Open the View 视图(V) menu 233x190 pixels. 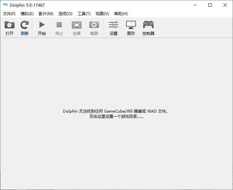pyautogui.click(x=102, y=14)
